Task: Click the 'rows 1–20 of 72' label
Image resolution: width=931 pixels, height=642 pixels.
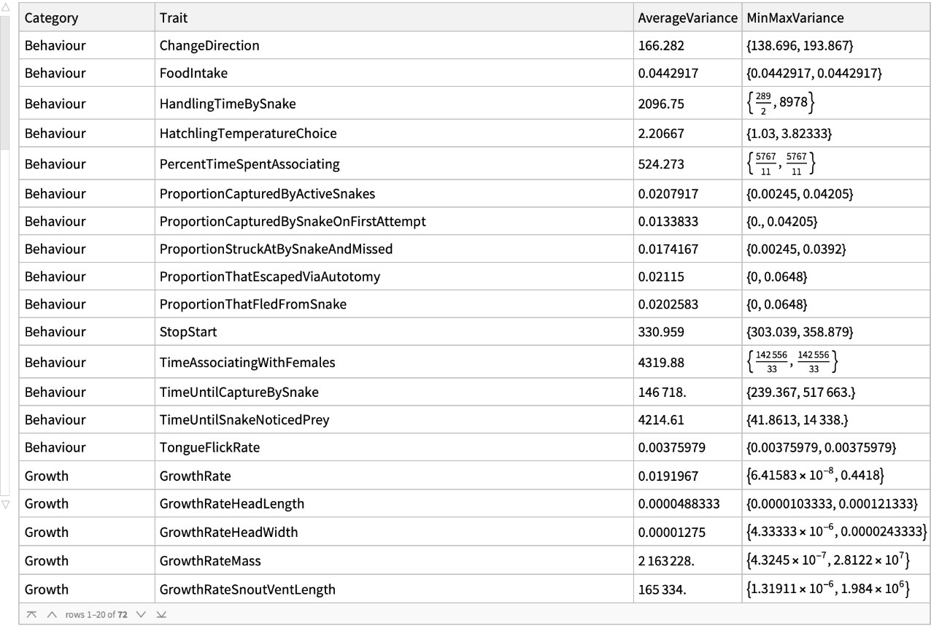Action: [x=96, y=614]
